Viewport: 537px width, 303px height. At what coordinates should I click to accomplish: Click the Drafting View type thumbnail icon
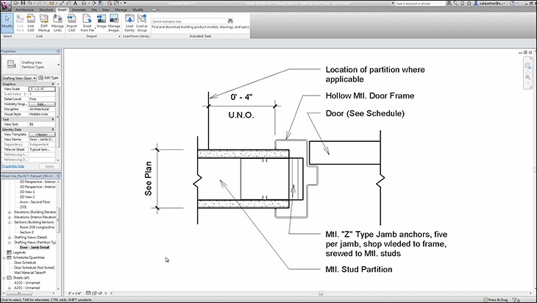click(11, 64)
